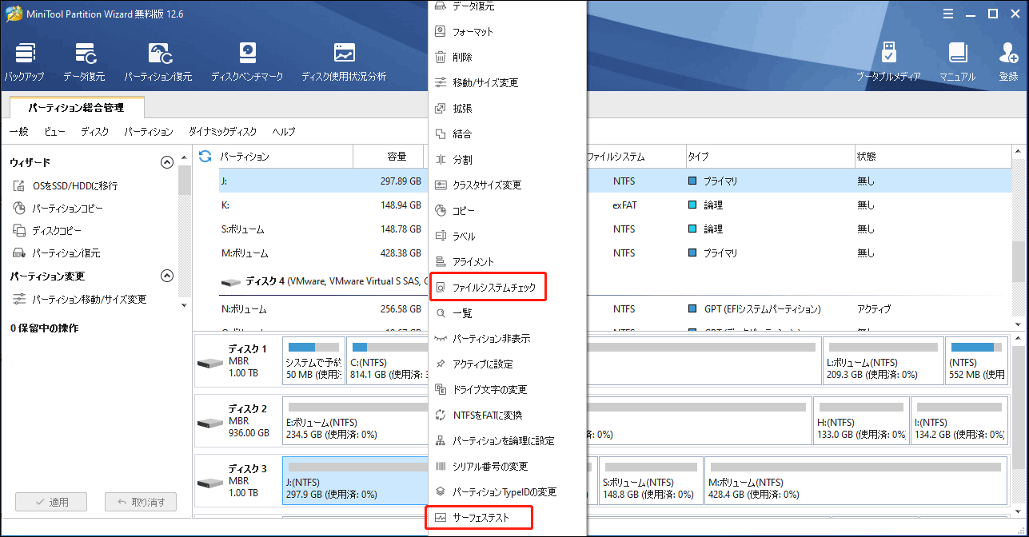Select パーティションコピー in the wizard panel
The image size is (1029, 537).
tap(67, 209)
